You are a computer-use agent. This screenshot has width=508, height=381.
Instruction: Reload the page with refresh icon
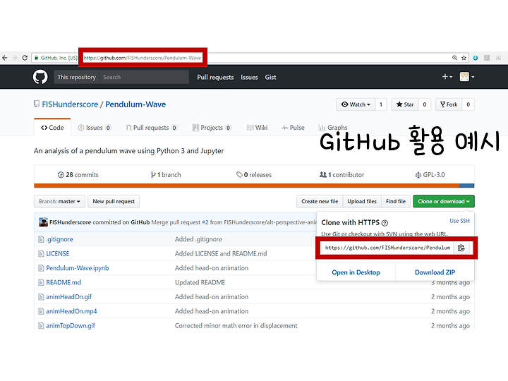[25, 58]
